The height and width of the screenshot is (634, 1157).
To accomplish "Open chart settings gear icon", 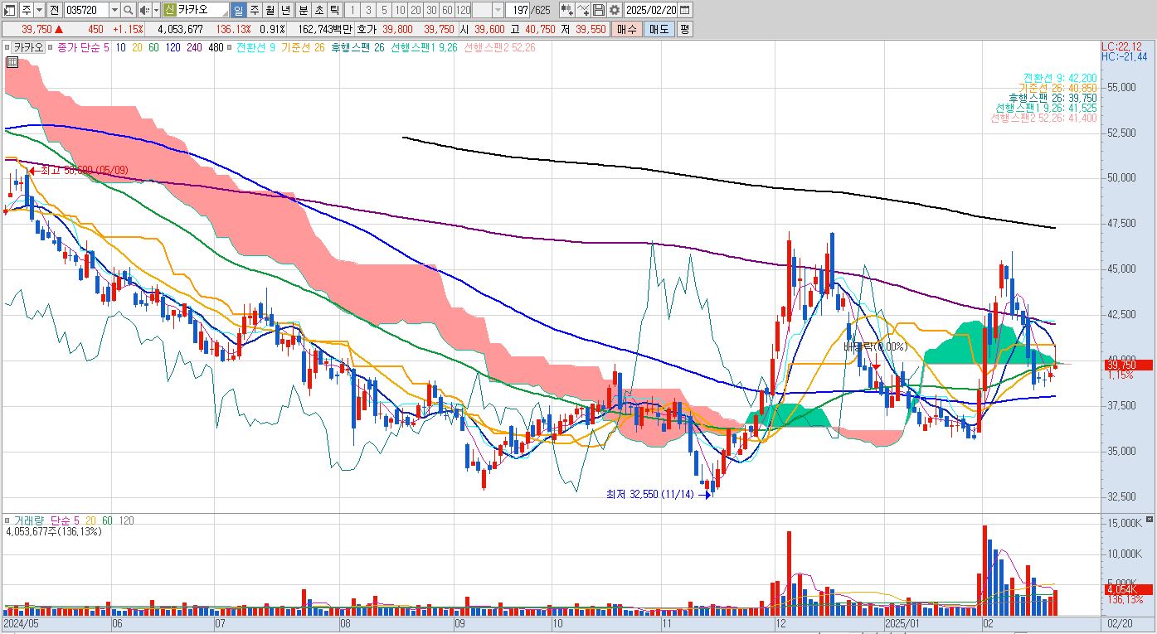I will tap(614, 10).
